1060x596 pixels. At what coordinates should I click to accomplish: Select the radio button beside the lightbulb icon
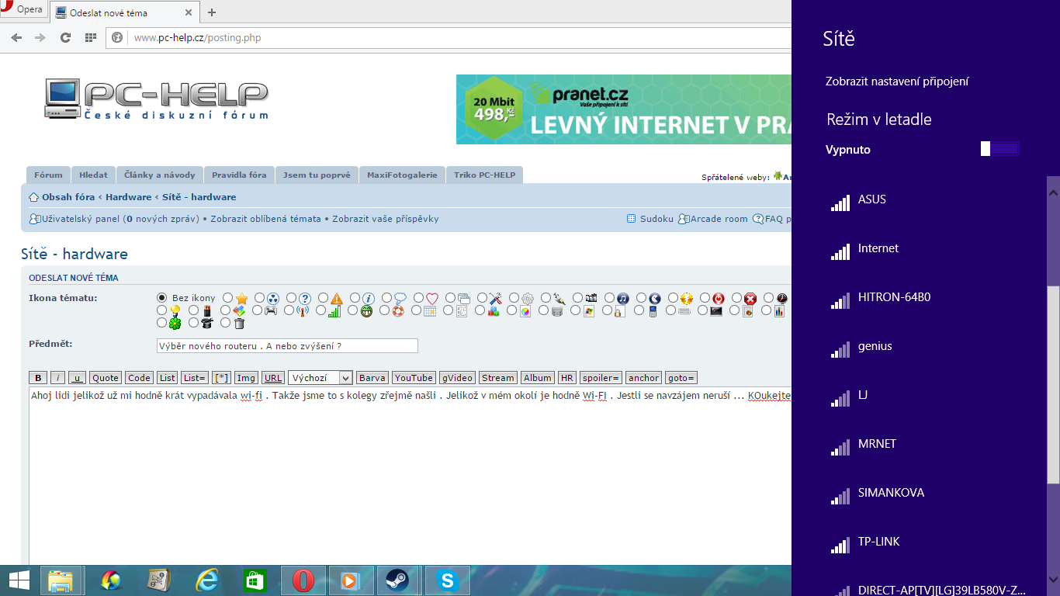point(162,310)
